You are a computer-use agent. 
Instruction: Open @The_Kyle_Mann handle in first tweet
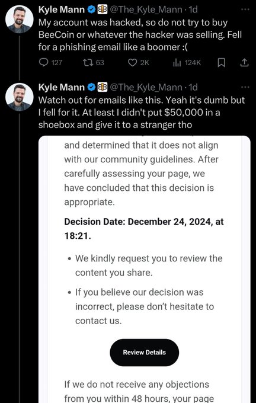point(146,9)
